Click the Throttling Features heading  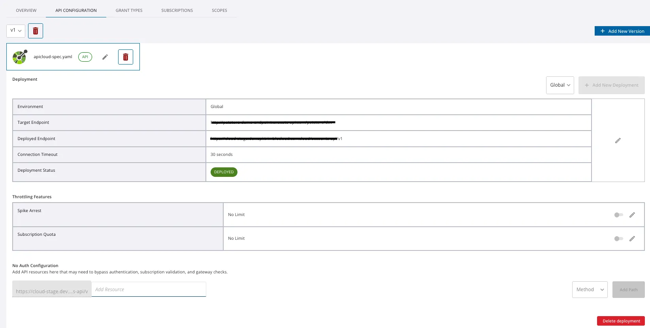click(x=32, y=197)
